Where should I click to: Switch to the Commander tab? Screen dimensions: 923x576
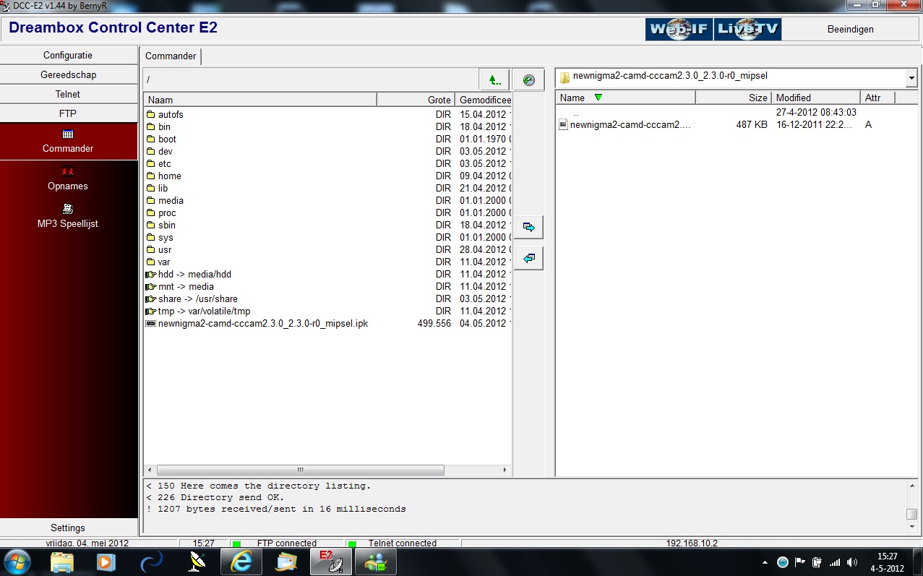[x=171, y=56]
